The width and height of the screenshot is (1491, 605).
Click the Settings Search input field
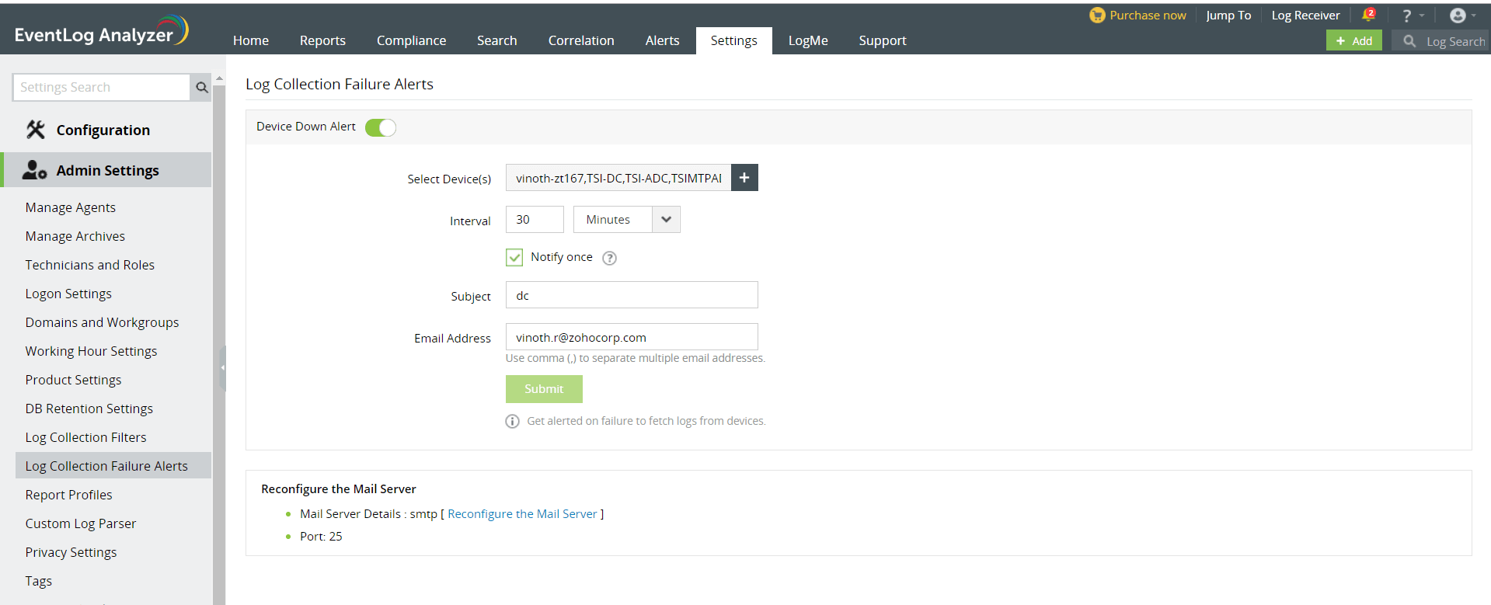pyautogui.click(x=101, y=88)
